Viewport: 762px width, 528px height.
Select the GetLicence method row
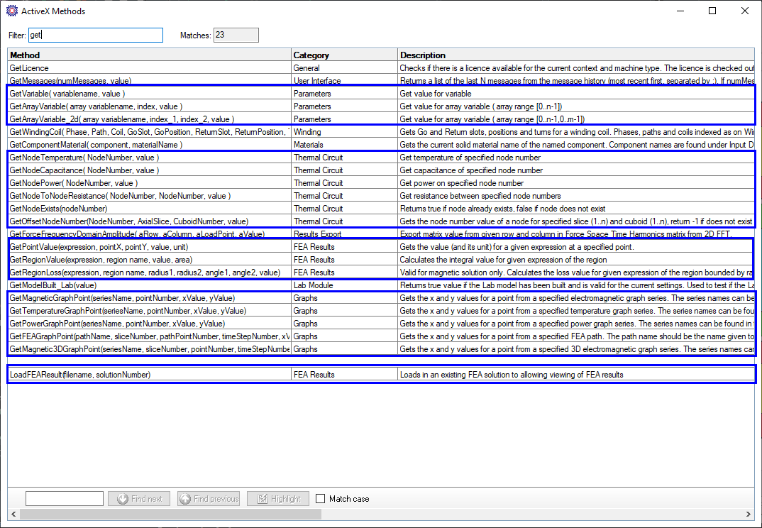click(x=381, y=68)
